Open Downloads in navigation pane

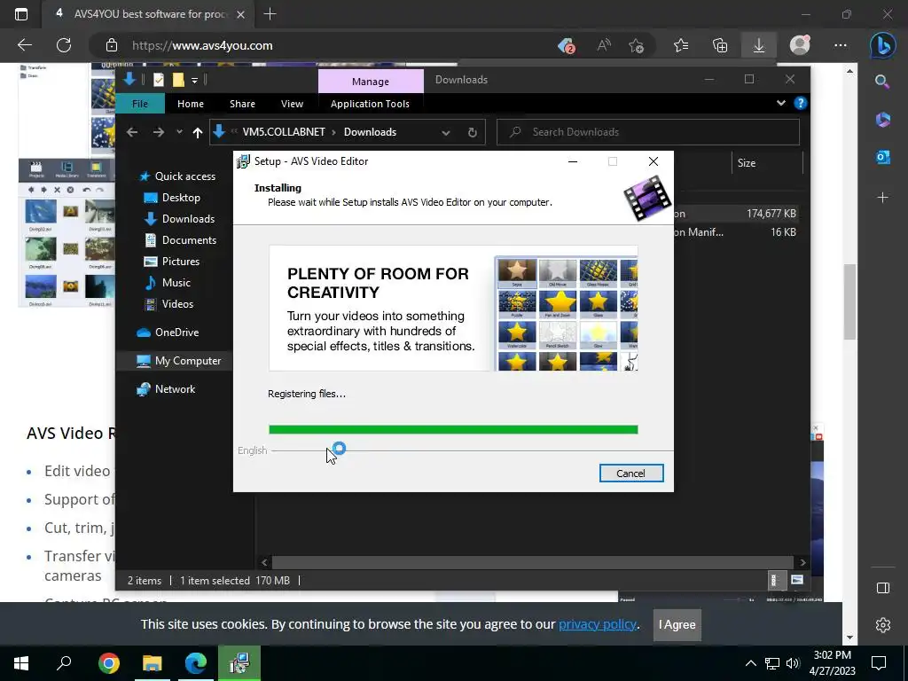point(188,219)
